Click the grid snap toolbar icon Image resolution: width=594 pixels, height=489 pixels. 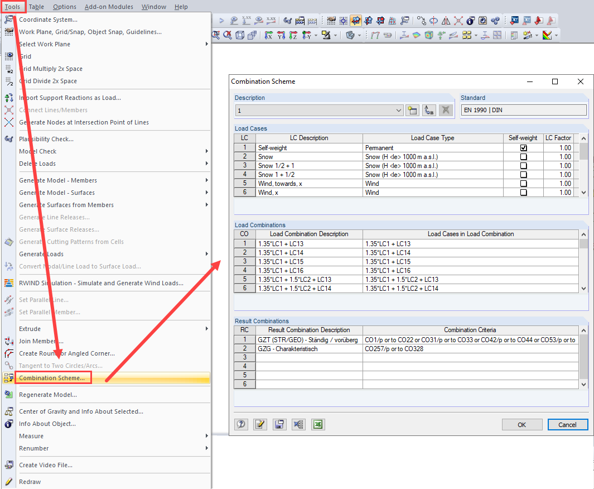343,21
